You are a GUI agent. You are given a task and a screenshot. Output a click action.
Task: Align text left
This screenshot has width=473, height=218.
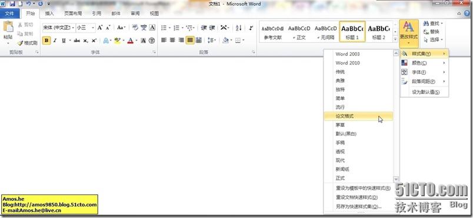(x=164, y=40)
